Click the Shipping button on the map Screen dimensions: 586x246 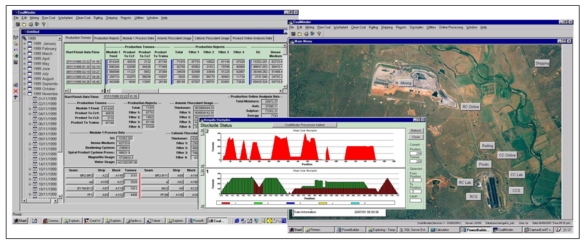click(542, 63)
